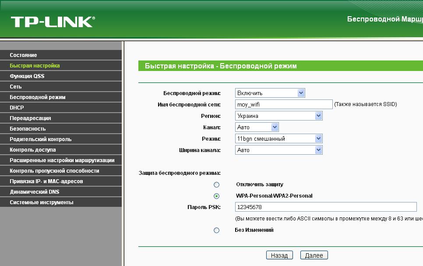Go to Сеть settings

[x=61, y=87]
